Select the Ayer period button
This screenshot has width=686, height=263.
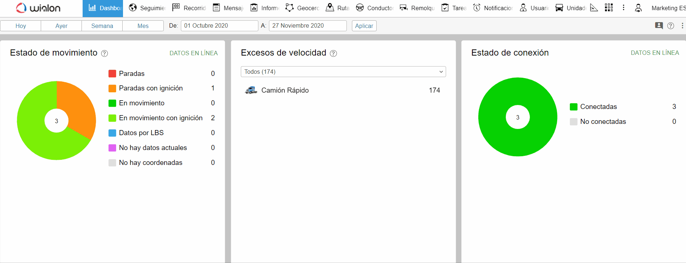62,26
